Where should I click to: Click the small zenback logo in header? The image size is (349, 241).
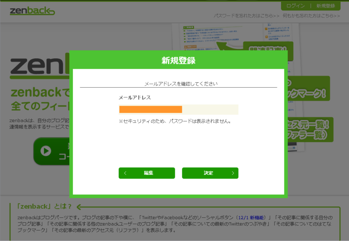[x=32, y=10]
